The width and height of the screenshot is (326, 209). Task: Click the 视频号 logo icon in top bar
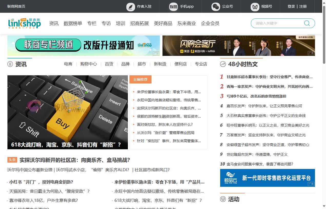(x=254, y=6)
